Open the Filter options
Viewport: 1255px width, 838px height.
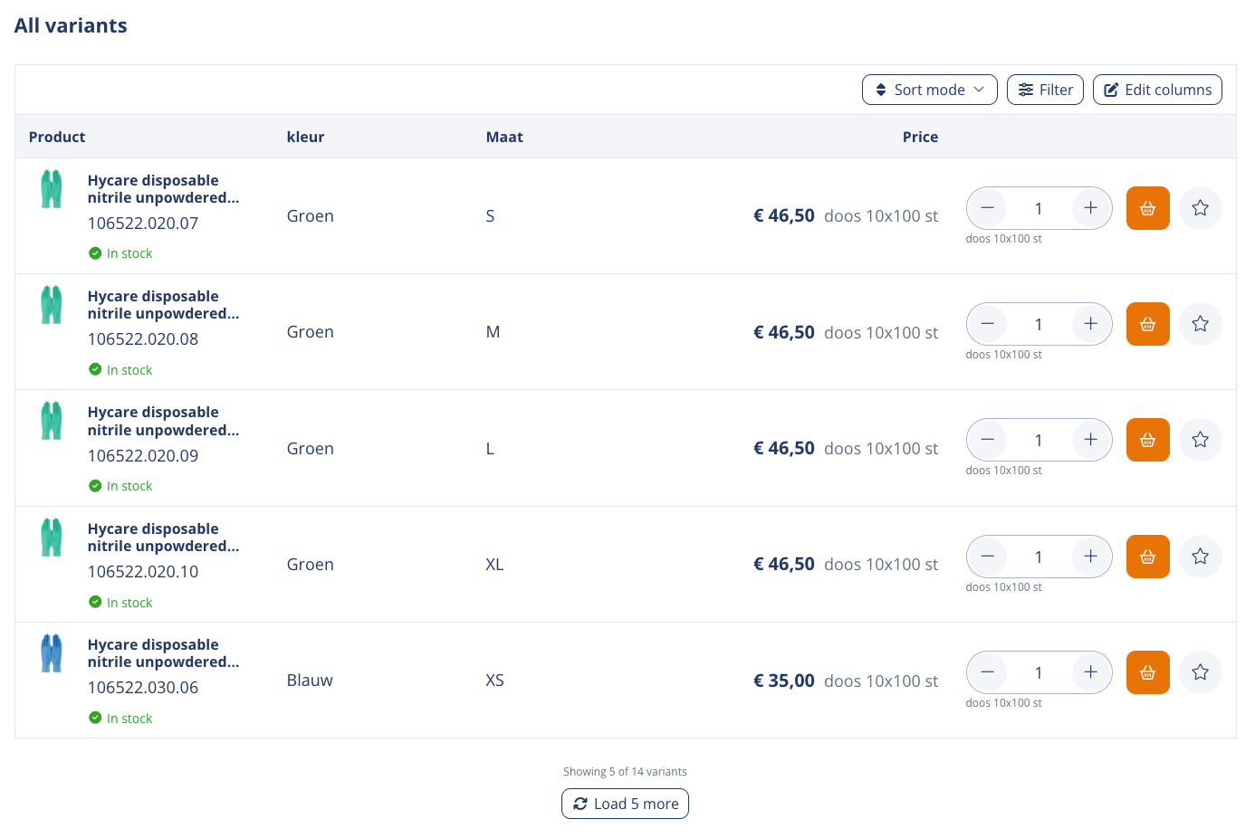1045,90
